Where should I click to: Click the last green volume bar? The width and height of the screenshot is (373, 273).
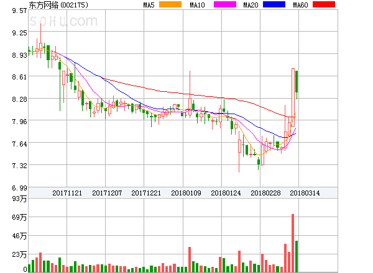click(x=297, y=256)
